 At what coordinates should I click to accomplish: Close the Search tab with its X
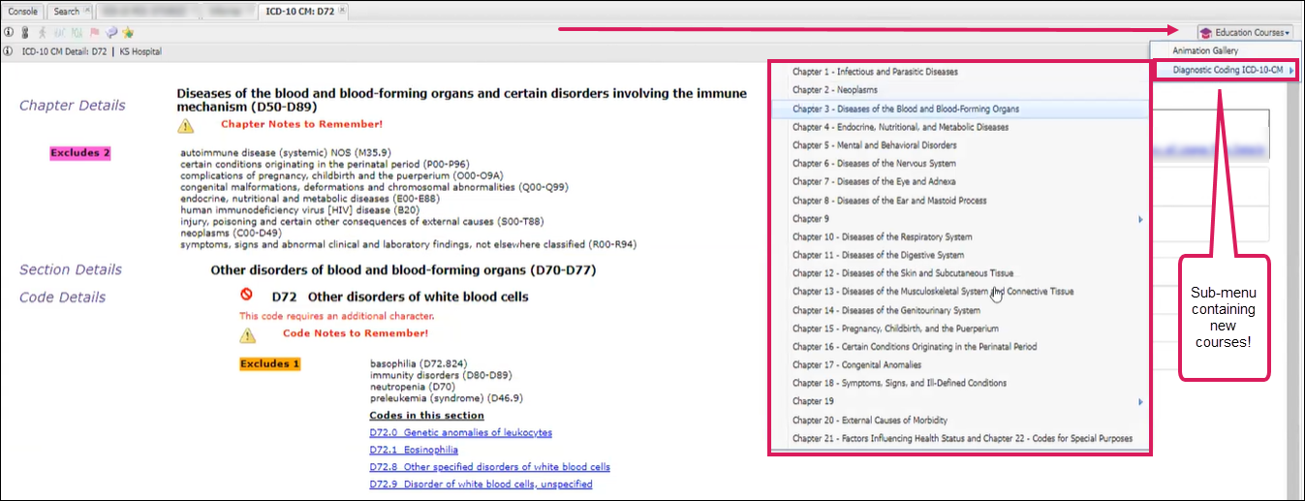coord(88,11)
